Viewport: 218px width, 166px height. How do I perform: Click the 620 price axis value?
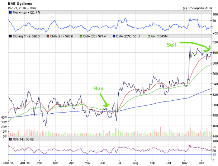pyautogui.click(x=215, y=42)
